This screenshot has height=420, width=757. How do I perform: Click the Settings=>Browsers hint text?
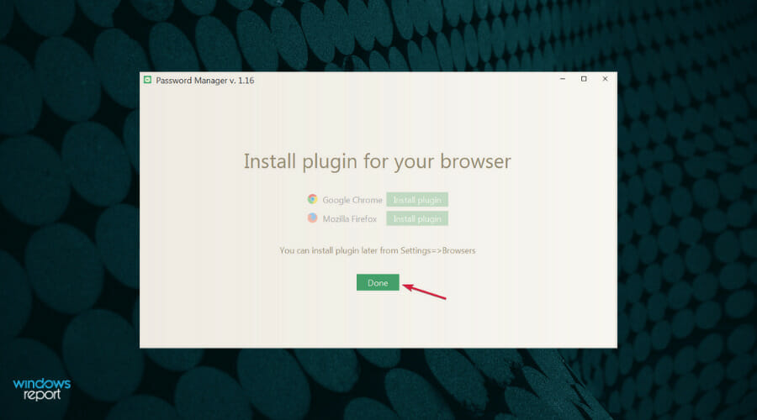click(378, 251)
